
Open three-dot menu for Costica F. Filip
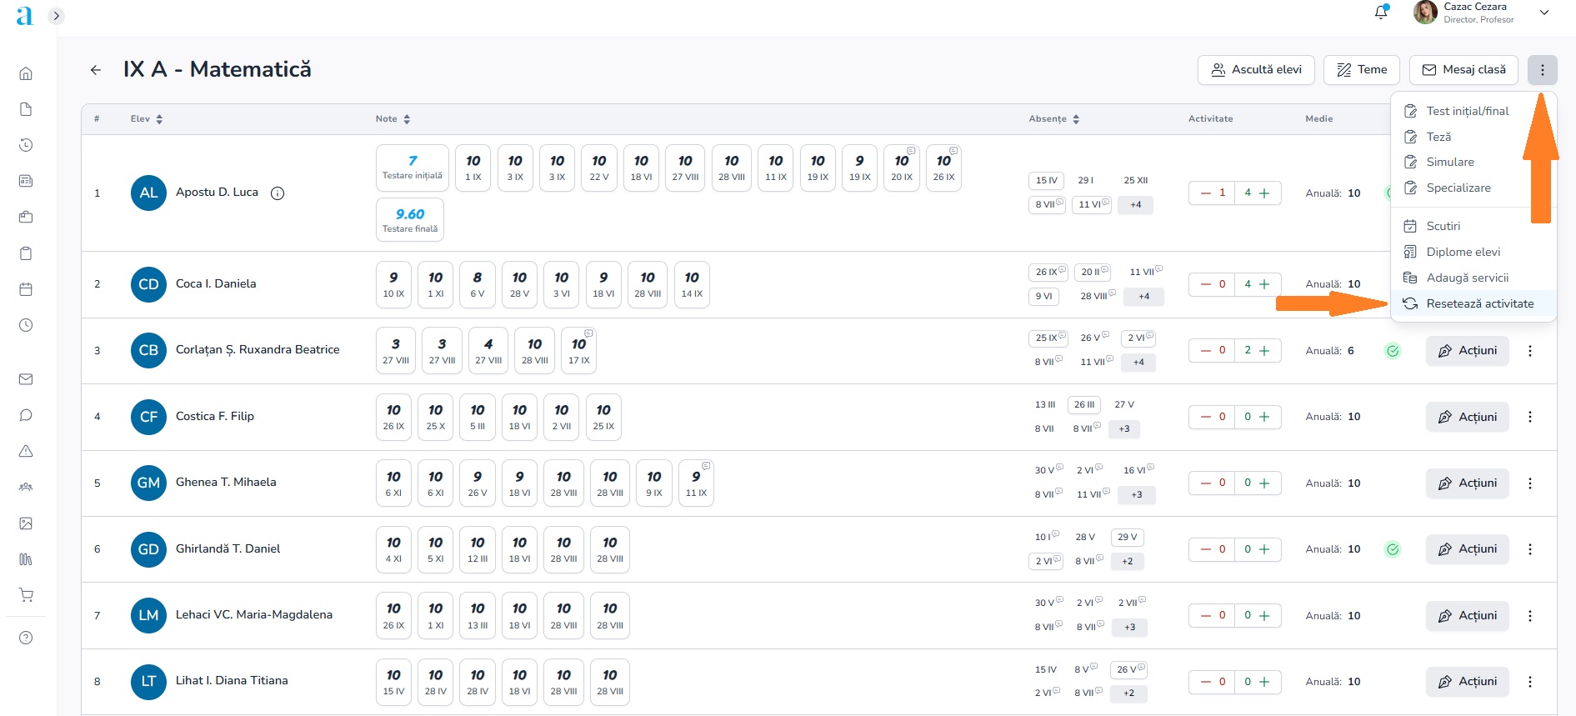[x=1529, y=417]
